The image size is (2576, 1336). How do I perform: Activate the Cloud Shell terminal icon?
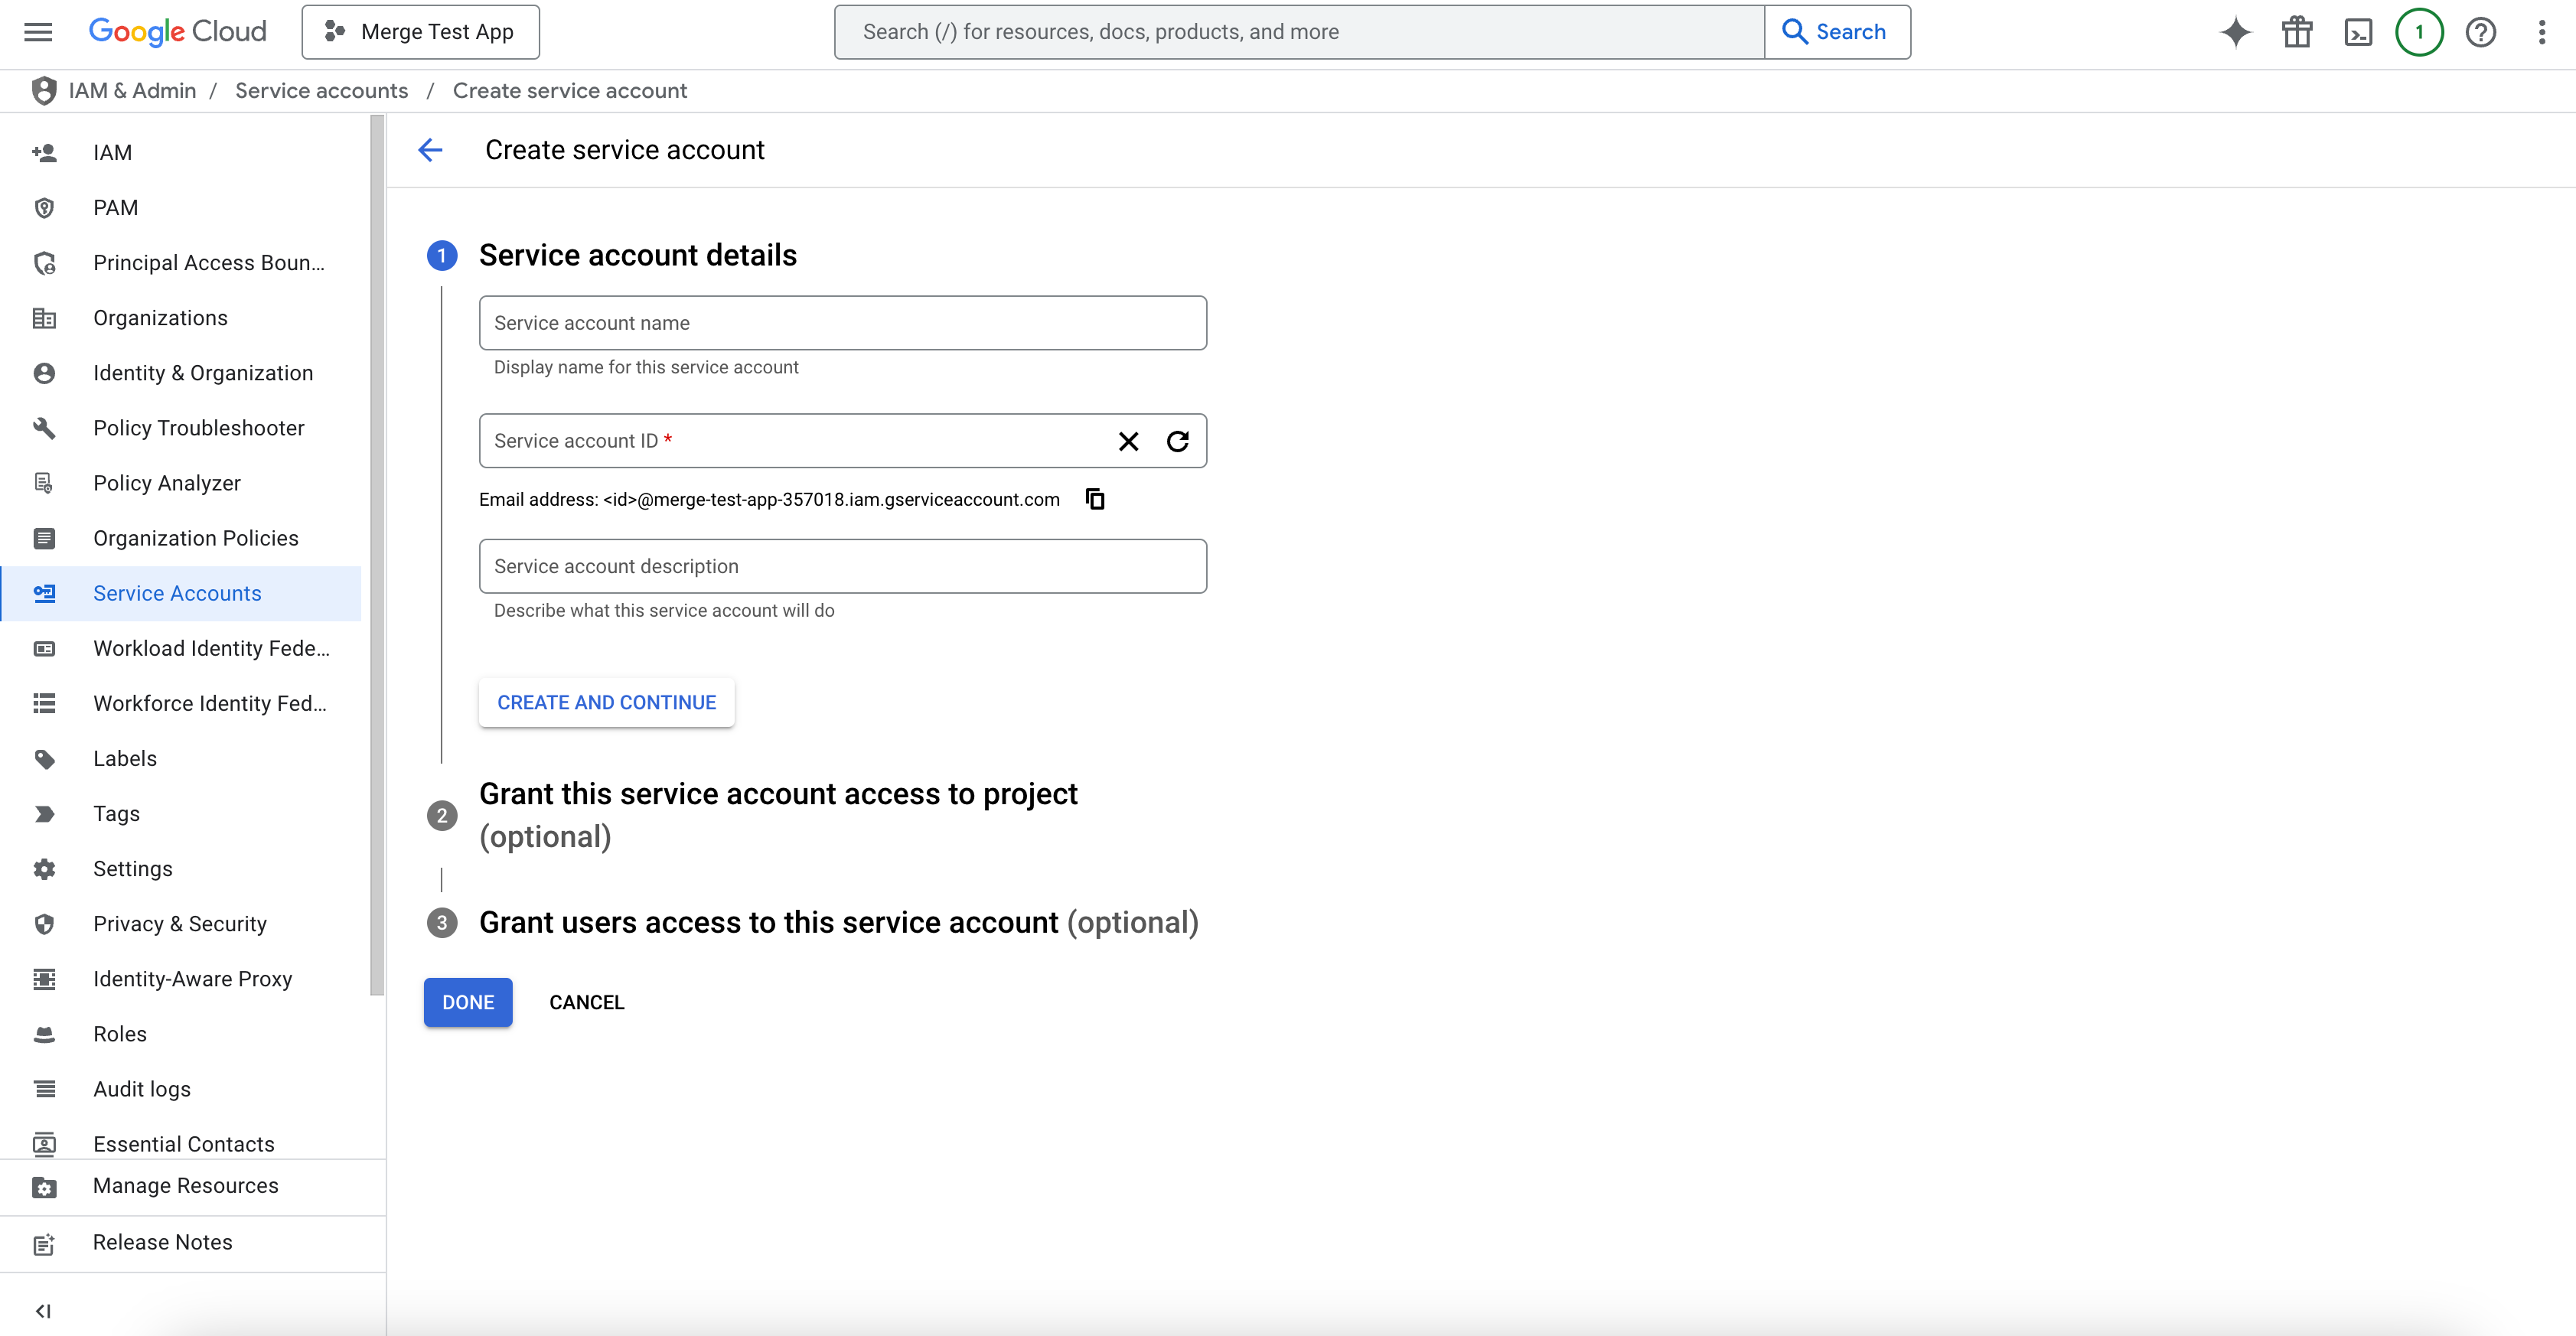(x=2358, y=32)
